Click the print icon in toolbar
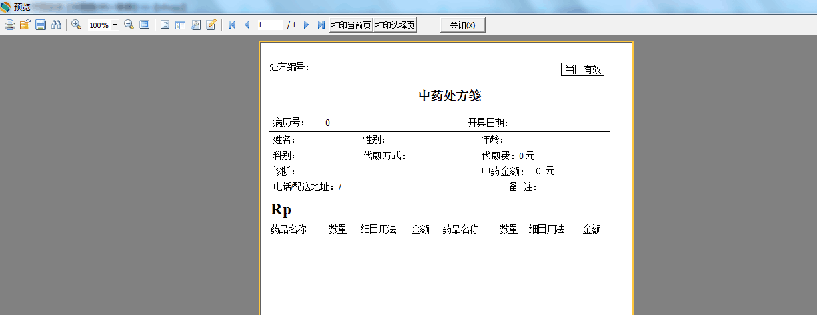This screenshot has width=817, height=315. pyautogui.click(x=9, y=25)
